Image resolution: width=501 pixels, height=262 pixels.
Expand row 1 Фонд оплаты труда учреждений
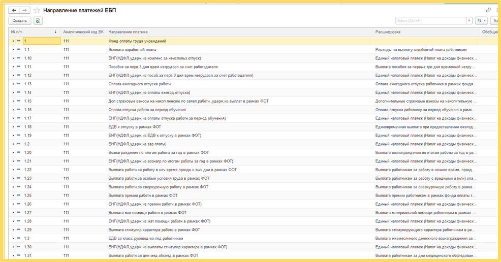tap(13, 41)
